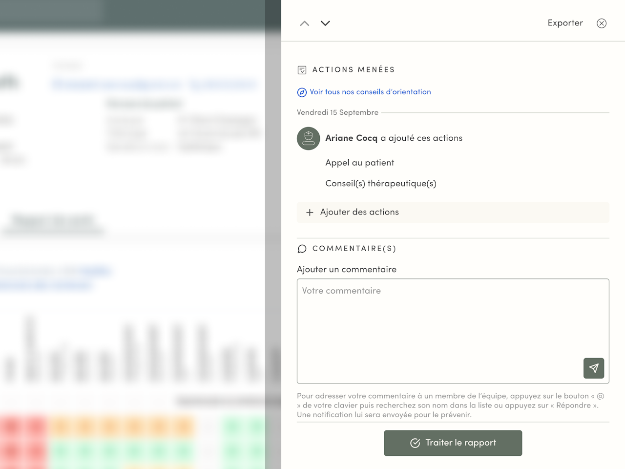Go to the previous report with up chevron

click(x=305, y=23)
